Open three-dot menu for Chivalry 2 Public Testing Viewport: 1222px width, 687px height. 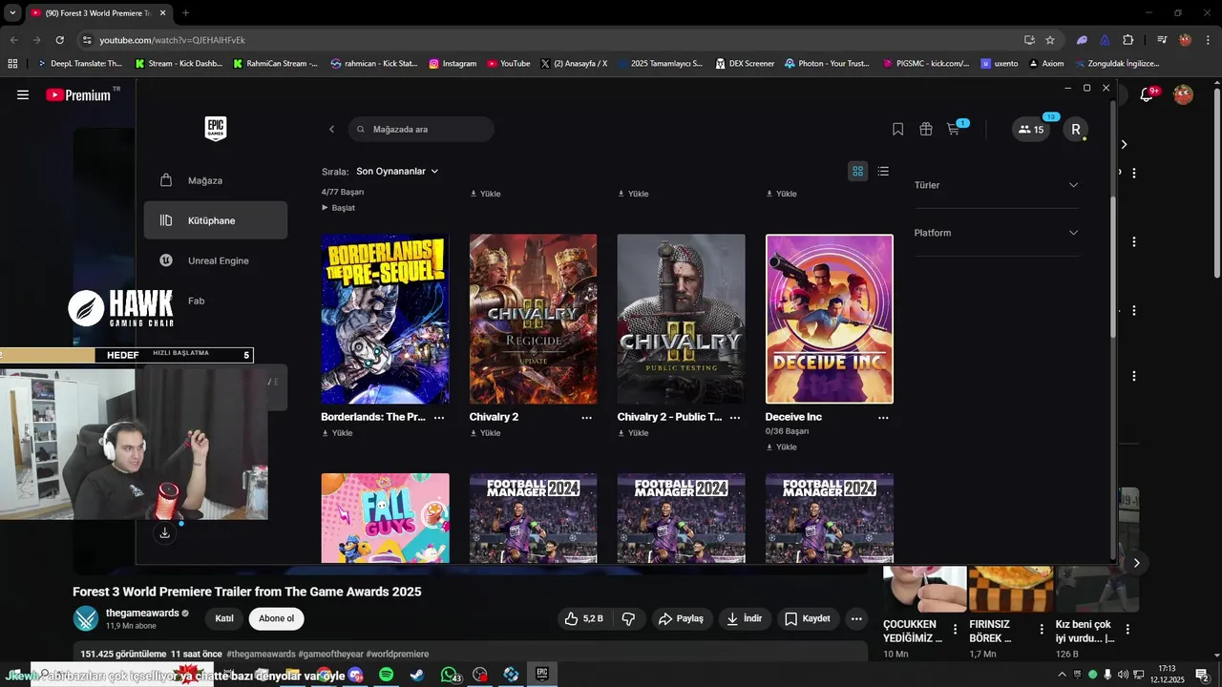pos(735,418)
